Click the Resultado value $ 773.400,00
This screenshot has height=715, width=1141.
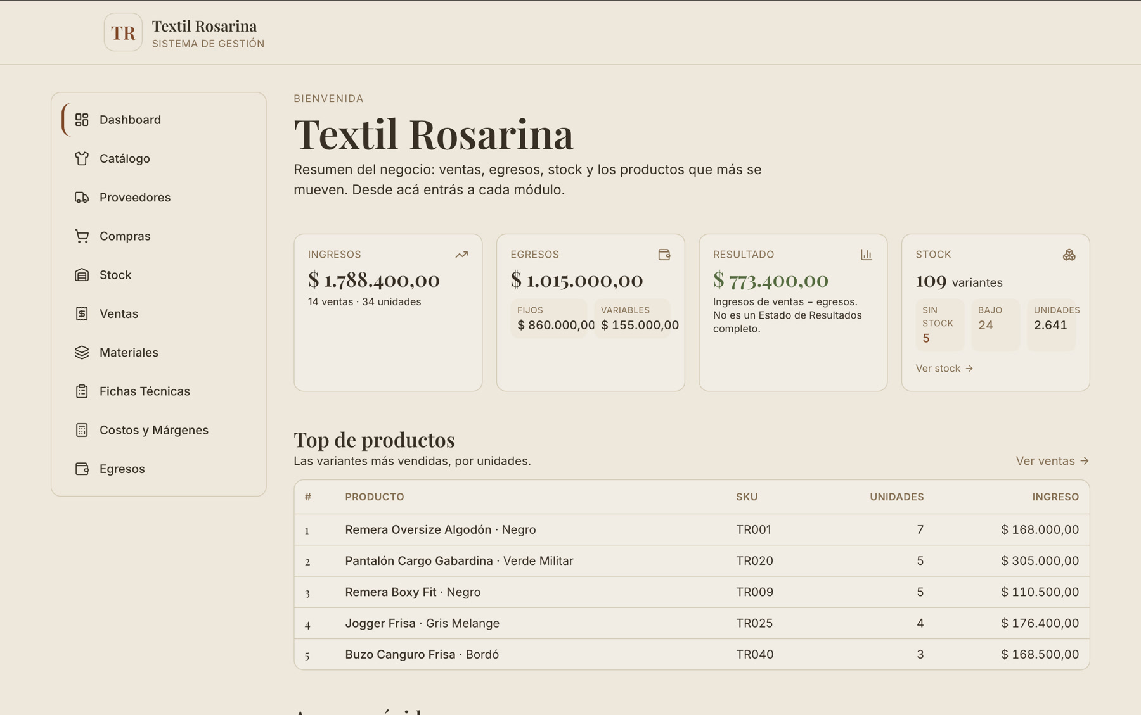(x=771, y=279)
